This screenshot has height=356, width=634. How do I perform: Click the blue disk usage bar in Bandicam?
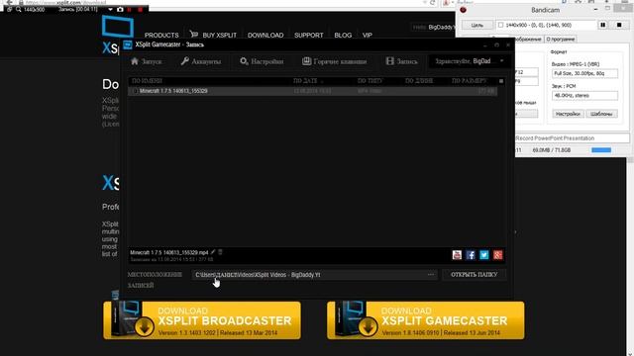(x=601, y=150)
